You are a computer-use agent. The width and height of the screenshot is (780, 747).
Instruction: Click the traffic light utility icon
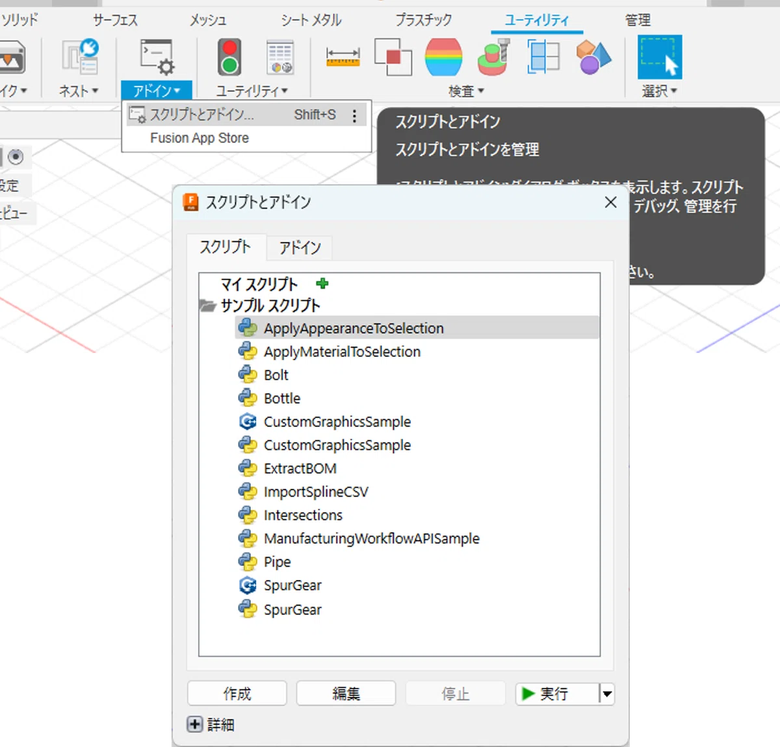click(x=229, y=57)
